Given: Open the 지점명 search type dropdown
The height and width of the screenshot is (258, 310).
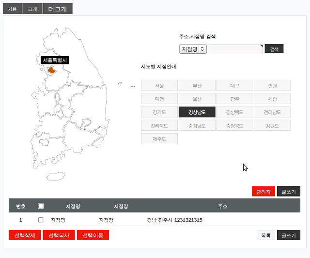Looking at the screenshot, I should (x=193, y=49).
